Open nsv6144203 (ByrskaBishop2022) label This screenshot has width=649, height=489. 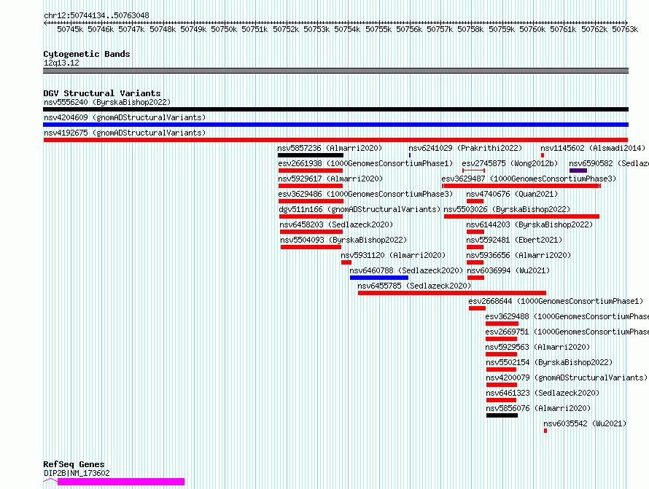[x=529, y=224]
